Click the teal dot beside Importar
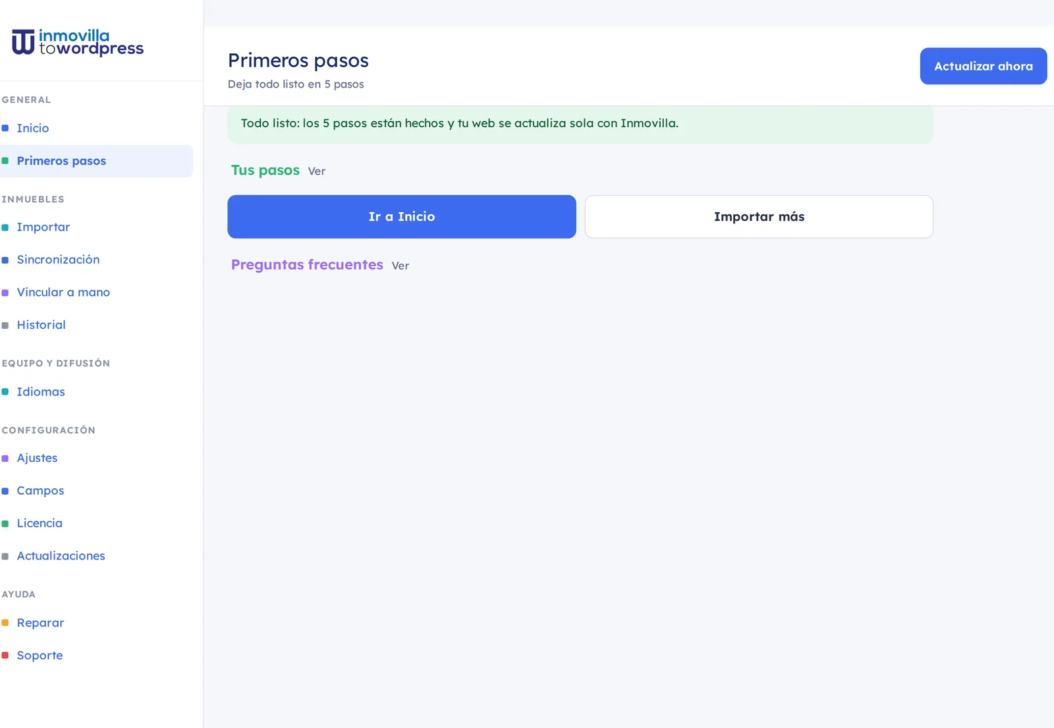 (5, 227)
